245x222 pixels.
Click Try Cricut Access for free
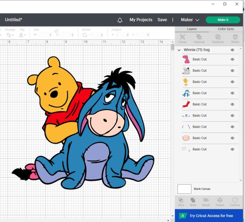click(209, 216)
